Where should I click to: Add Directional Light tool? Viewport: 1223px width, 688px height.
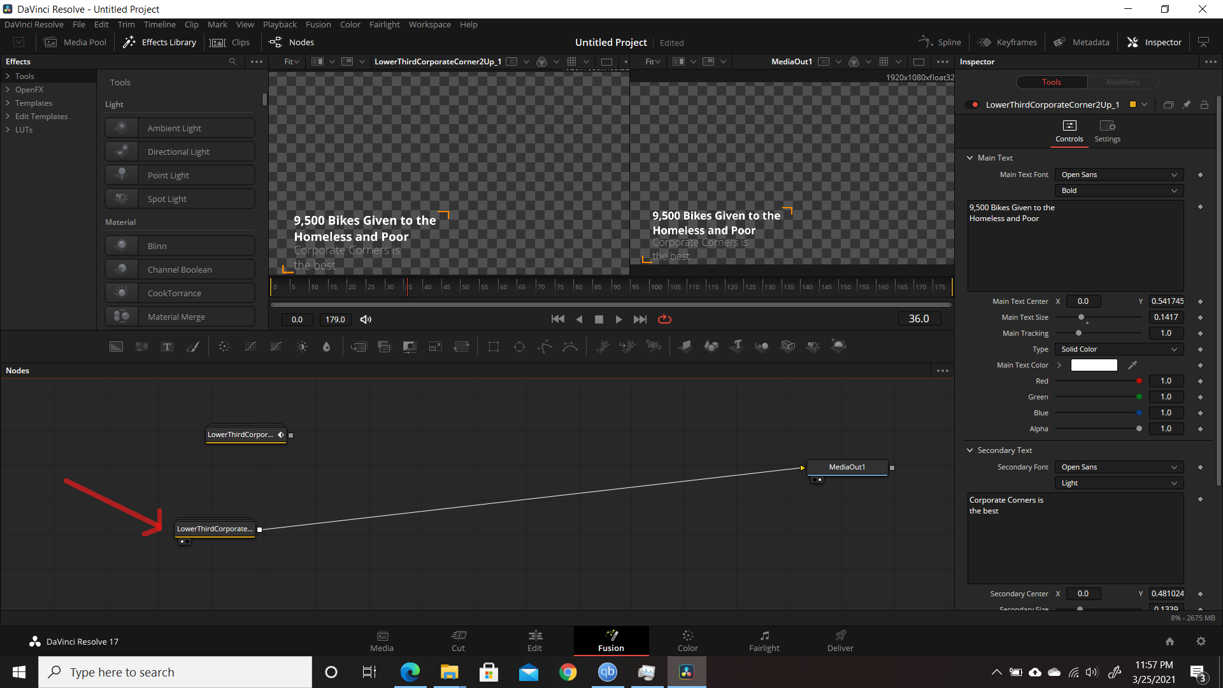pos(180,152)
